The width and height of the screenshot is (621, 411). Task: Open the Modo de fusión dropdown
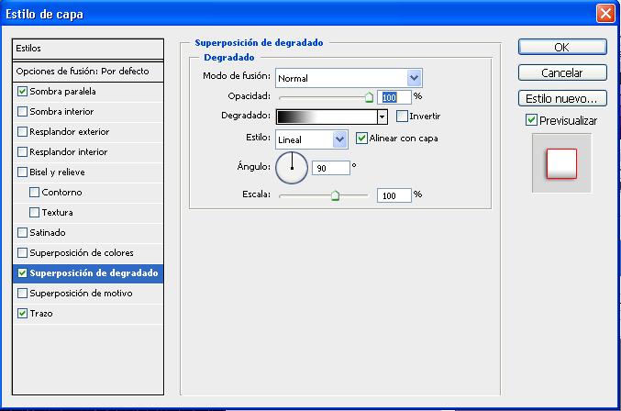[414, 78]
